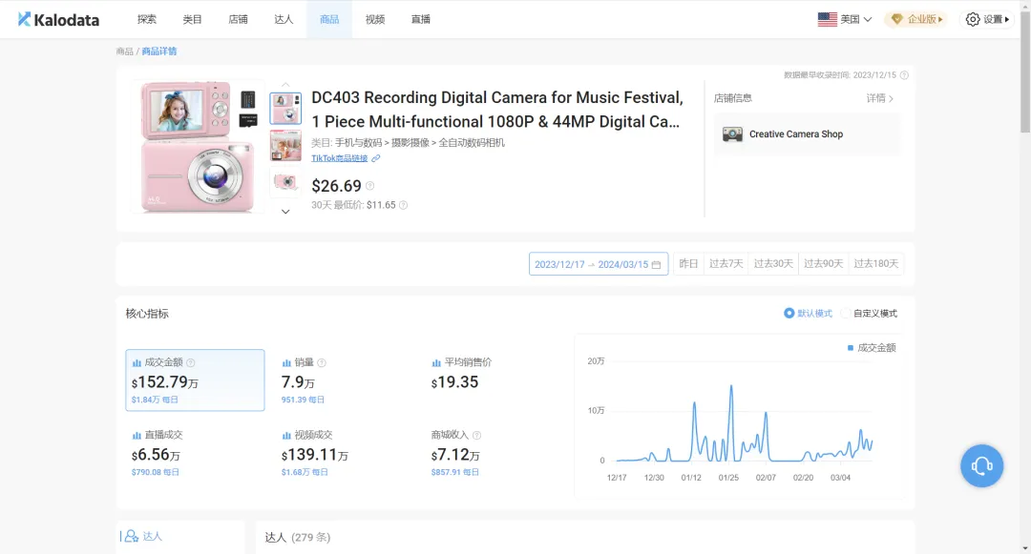The height and width of the screenshot is (554, 1031).
Task: Click the calendar icon in date range field
Action: [656, 264]
